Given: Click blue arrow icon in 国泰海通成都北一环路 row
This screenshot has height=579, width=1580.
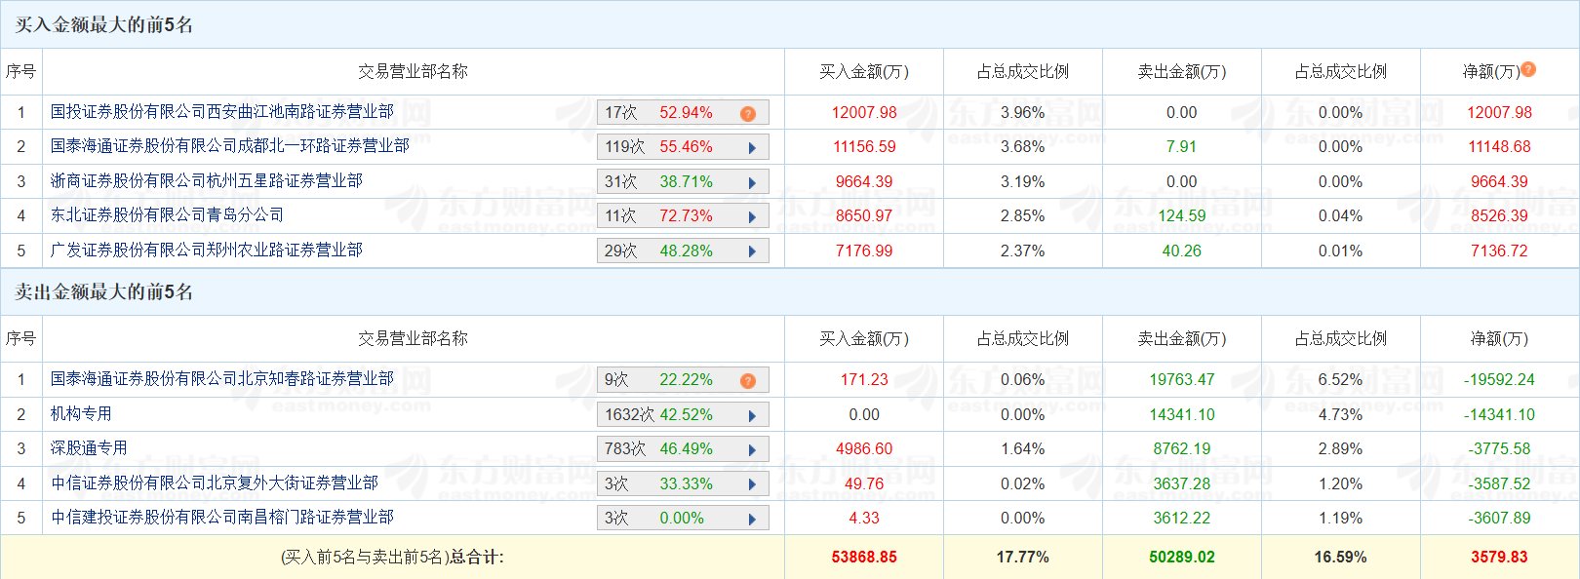Looking at the screenshot, I should click(x=752, y=148).
